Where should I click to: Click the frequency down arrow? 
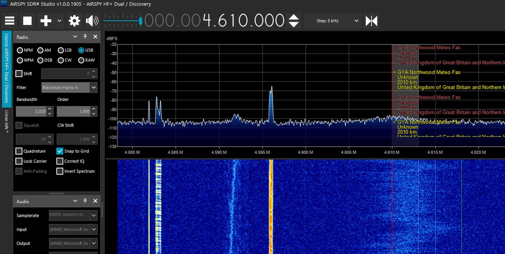click(294, 24)
